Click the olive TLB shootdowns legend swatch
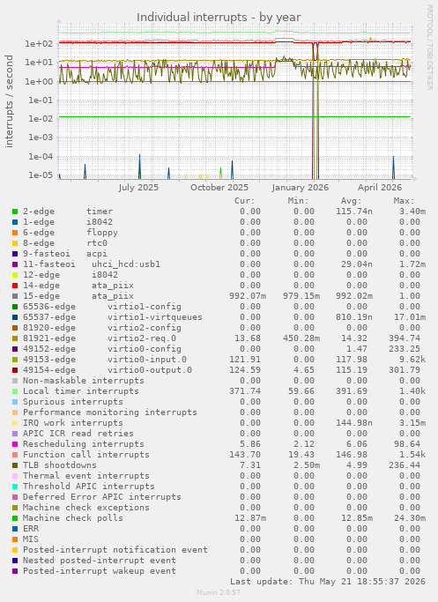The height and width of the screenshot is (602, 438). (x=15, y=465)
